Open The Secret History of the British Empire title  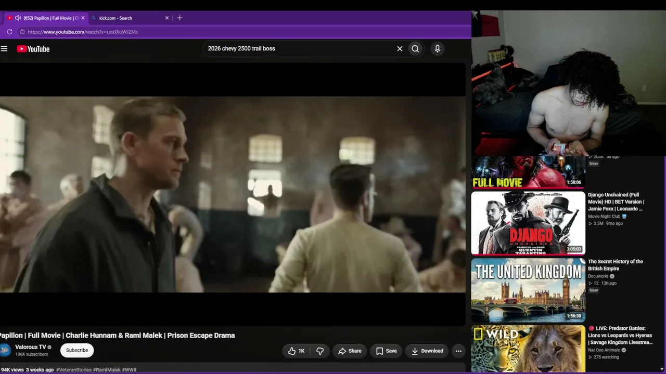(616, 265)
